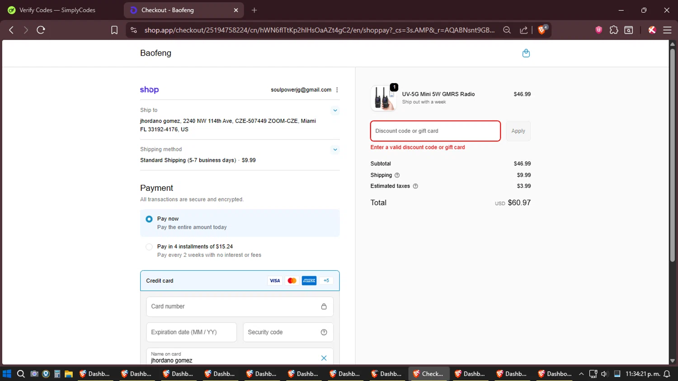Show shipping info tooltip icon
This screenshot has height=381, width=678.
397,175
